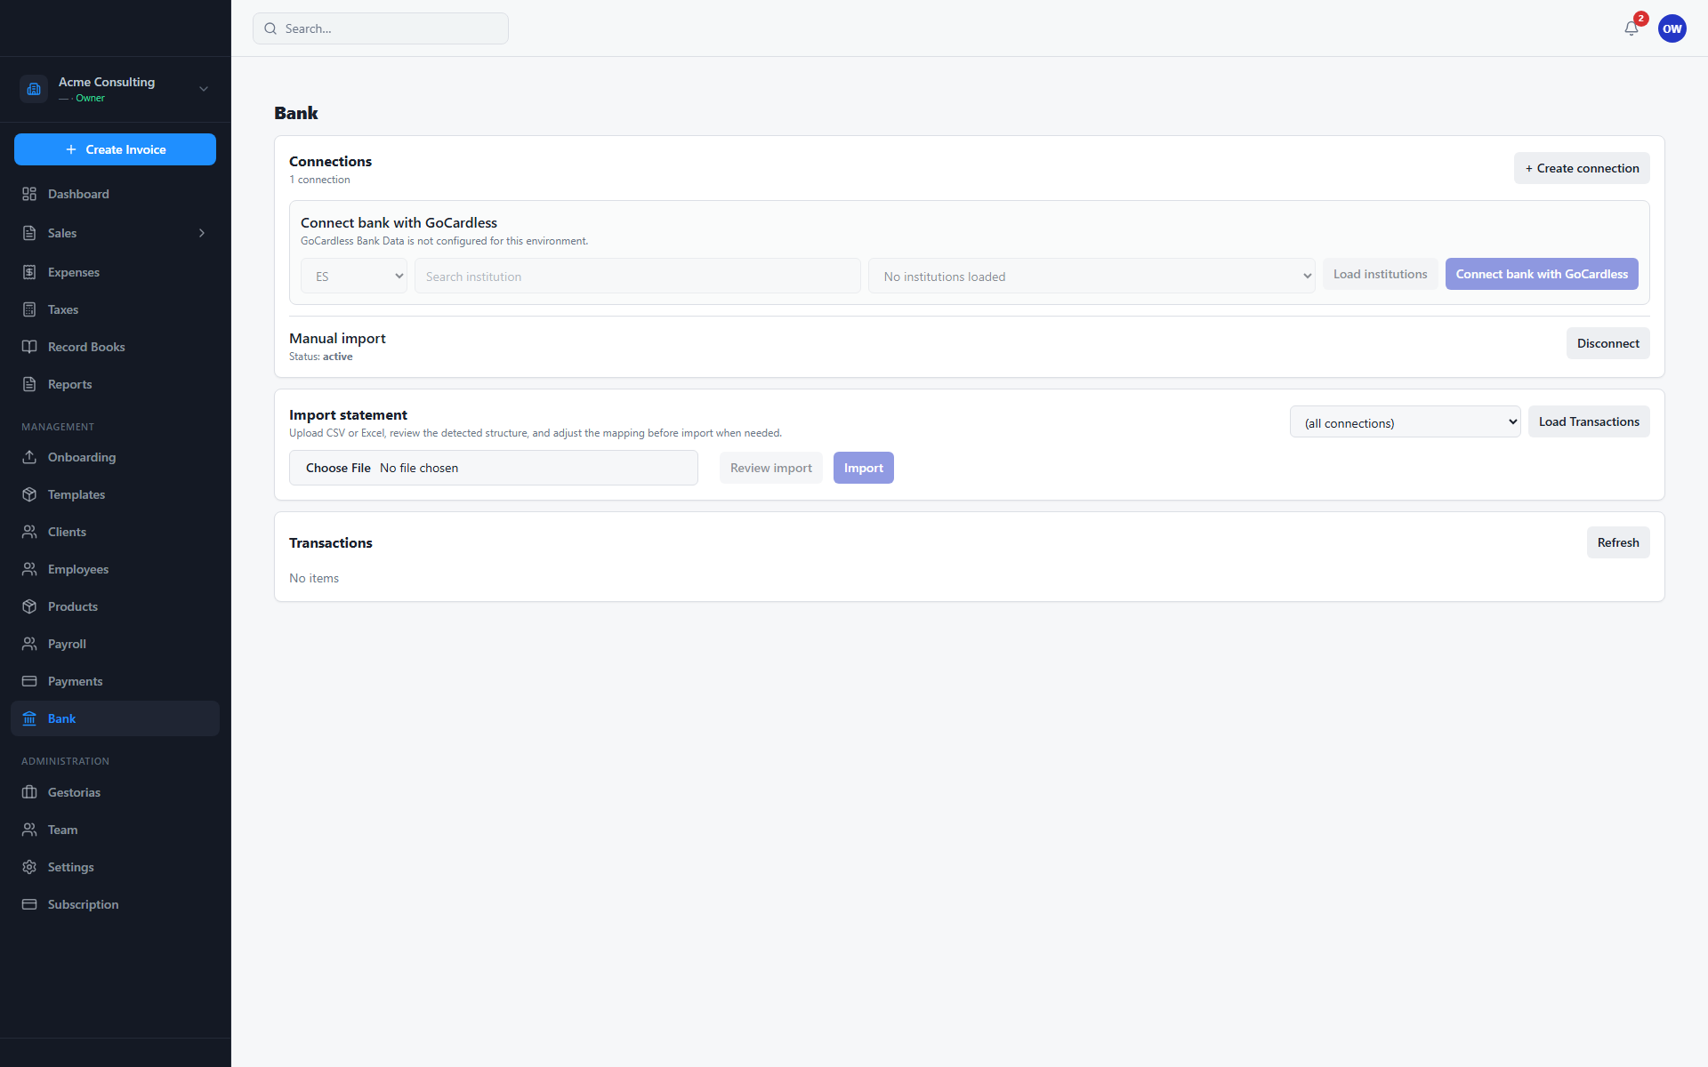Click the Reports file icon
Image resolution: width=1708 pixels, height=1067 pixels.
tap(29, 384)
